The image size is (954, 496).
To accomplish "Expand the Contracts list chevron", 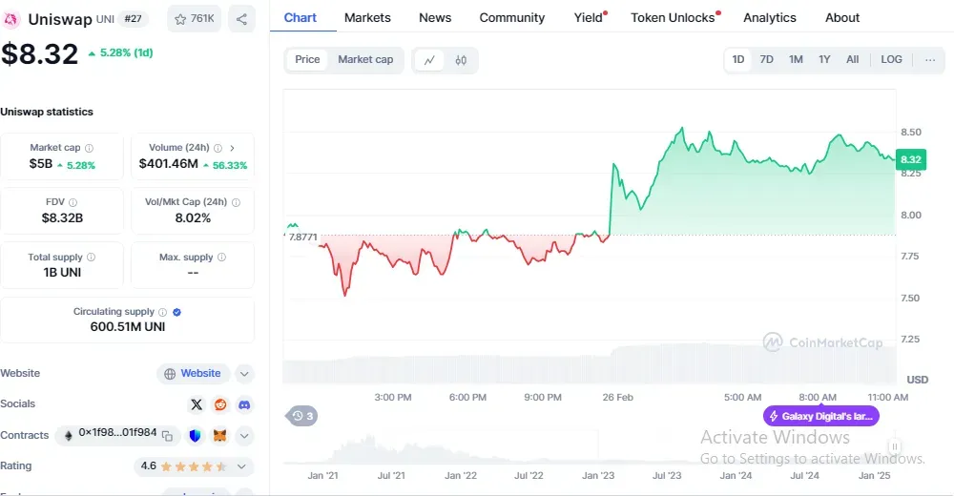I will click(x=245, y=436).
